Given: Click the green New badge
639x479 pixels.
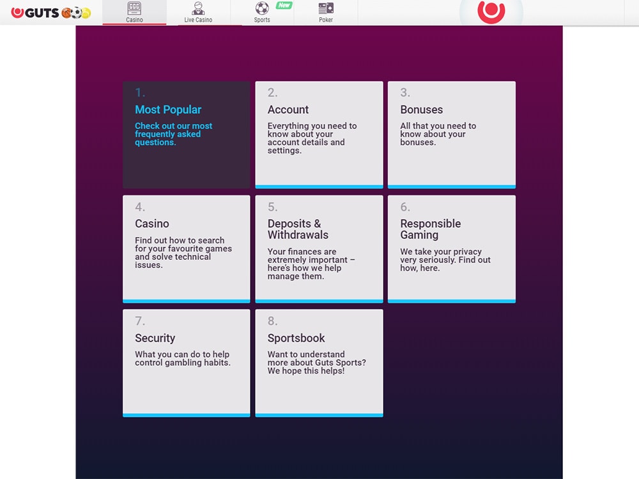Looking at the screenshot, I should click(284, 5).
